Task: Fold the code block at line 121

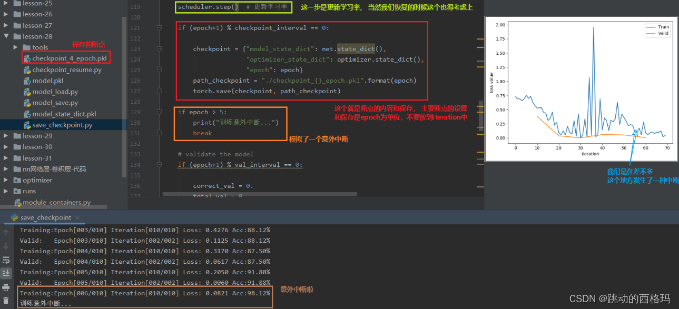Action: (159, 28)
